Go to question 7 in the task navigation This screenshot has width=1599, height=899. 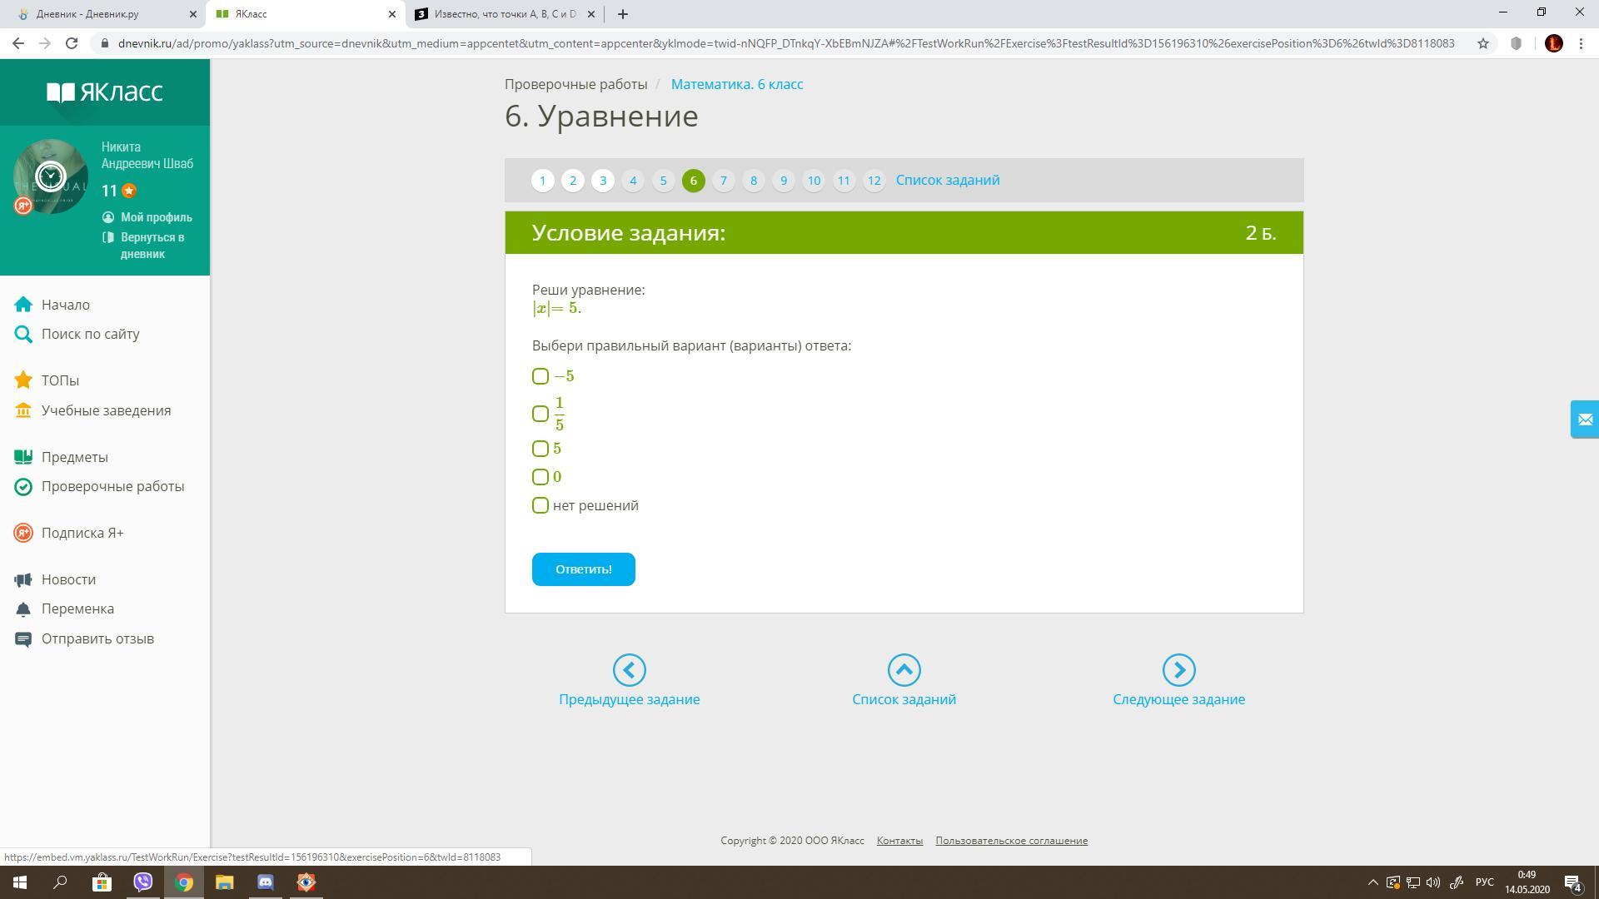click(723, 181)
